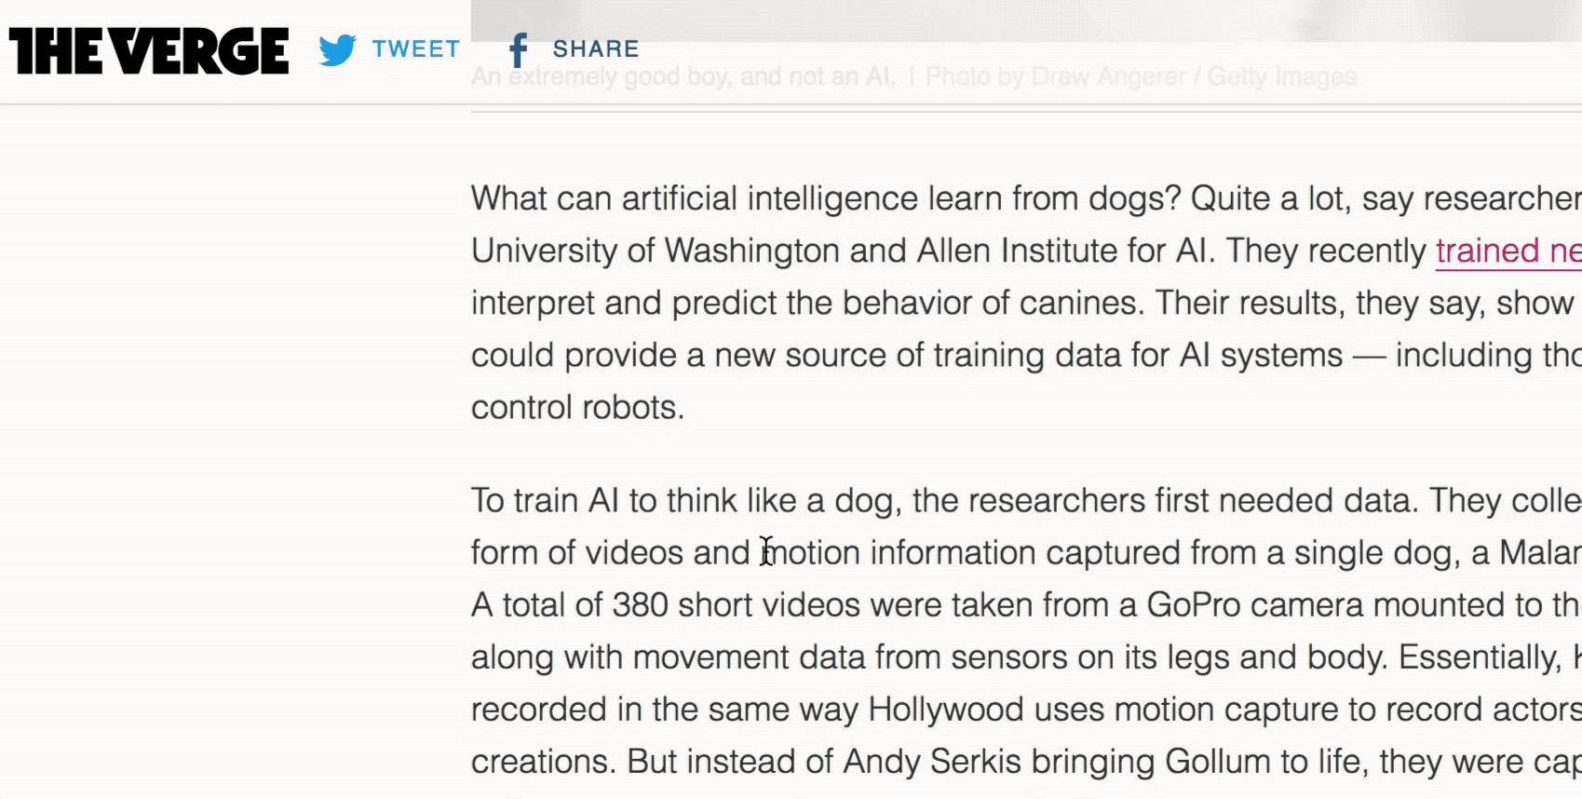Image resolution: width=1582 pixels, height=799 pixels.
Task: Click the word "Hollywood" in the article
Action: pyautogui.click(x=945, y=710)
